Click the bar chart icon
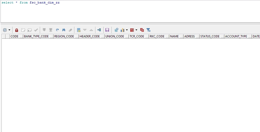Viewport: 260px width, 132px height. [x=122, y=30]
